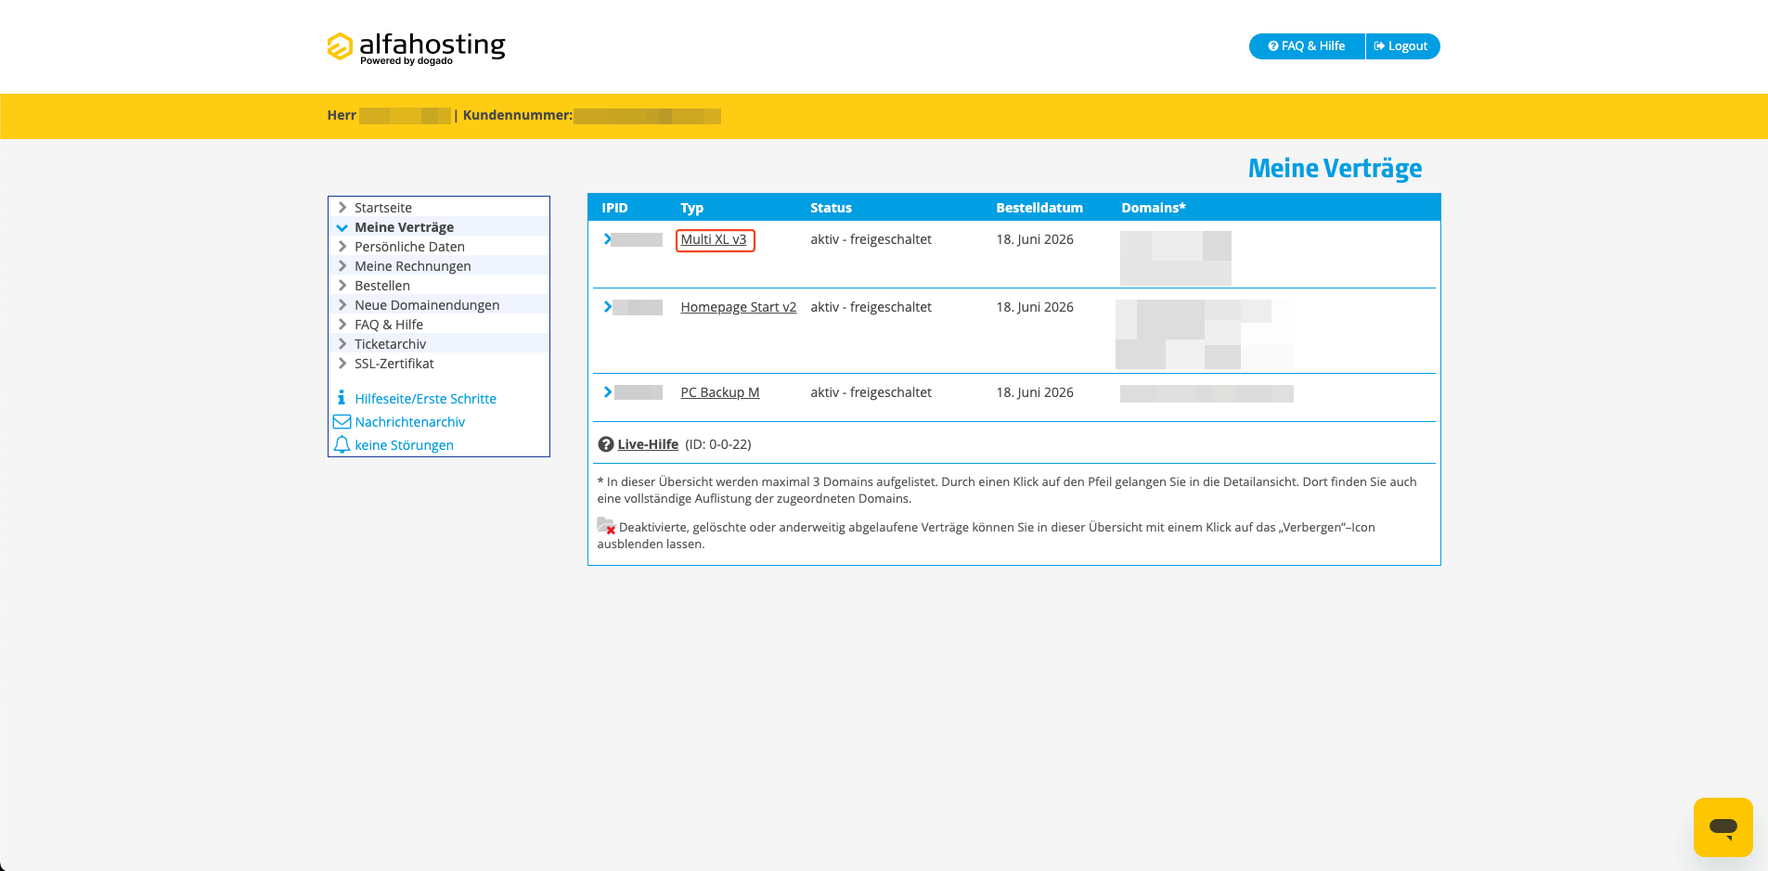Click the IPID column header
This screenshot has height=871, width=1768.
(x=614, y=208)
